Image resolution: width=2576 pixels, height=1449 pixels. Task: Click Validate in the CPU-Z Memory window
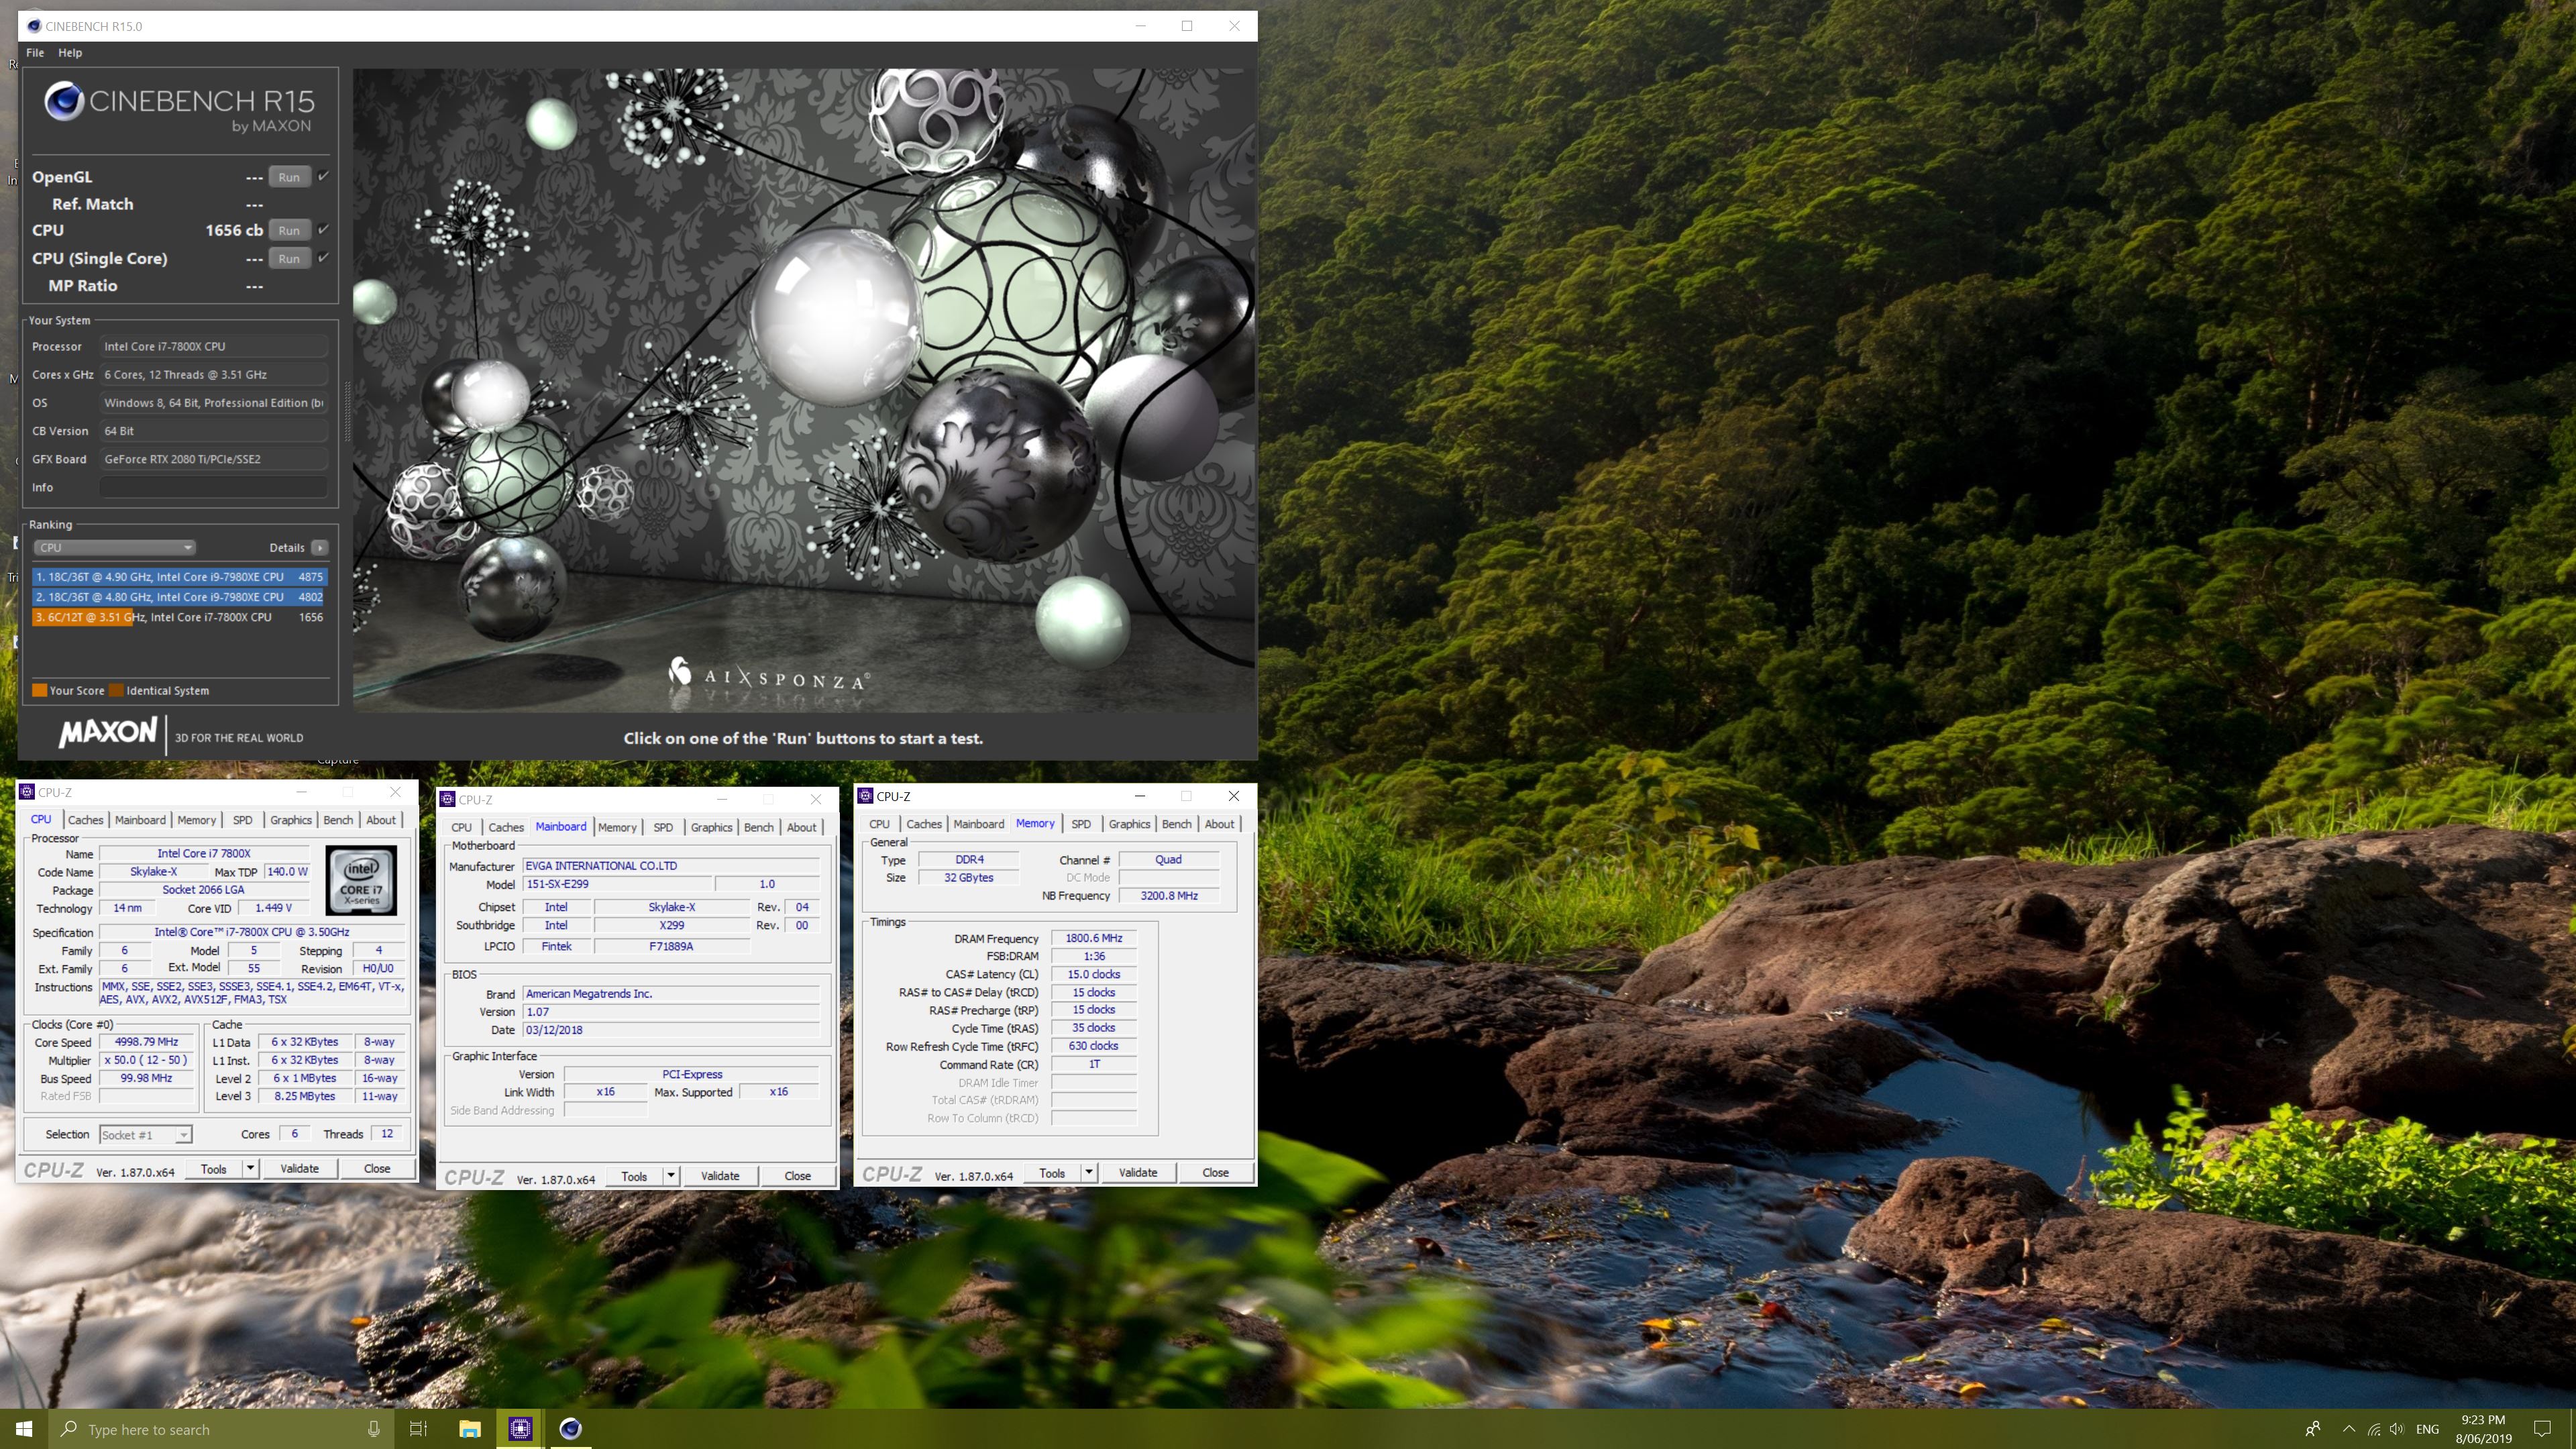[x=1137, y=1172]
